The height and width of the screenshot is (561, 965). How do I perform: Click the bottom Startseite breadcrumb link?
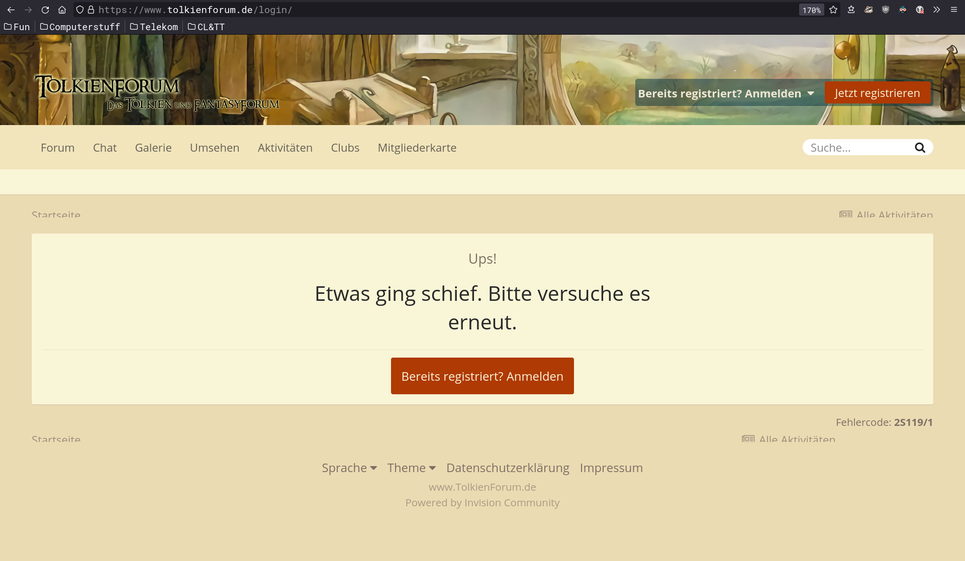tap(56, 439)
